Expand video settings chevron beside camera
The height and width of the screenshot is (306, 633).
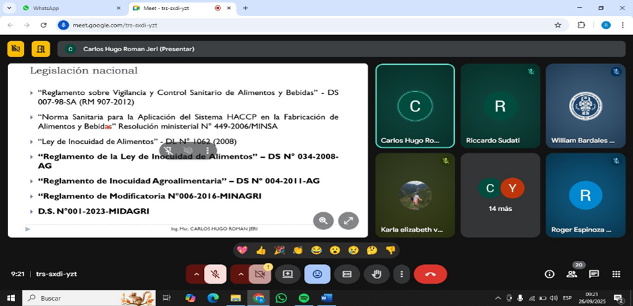click(240, 274)
